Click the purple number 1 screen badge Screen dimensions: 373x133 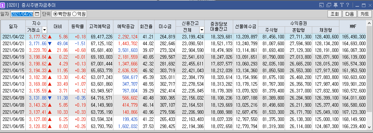pos(3,5)
